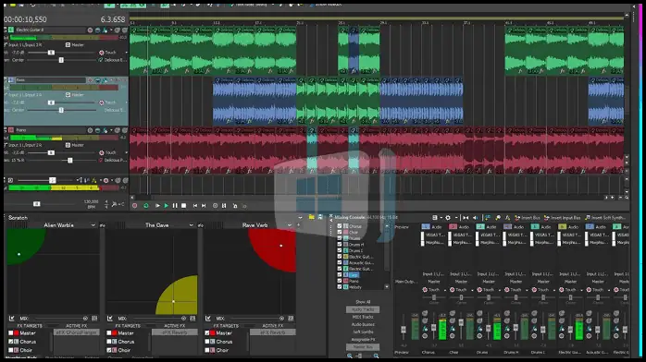Click the Record button in transport bar
The width and height of the screenshot is (646, 362).
point(135,206)
